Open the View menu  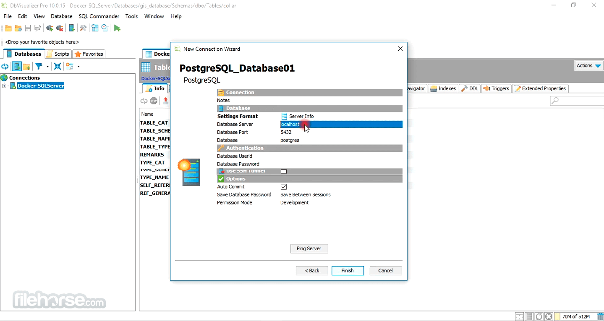39,16
